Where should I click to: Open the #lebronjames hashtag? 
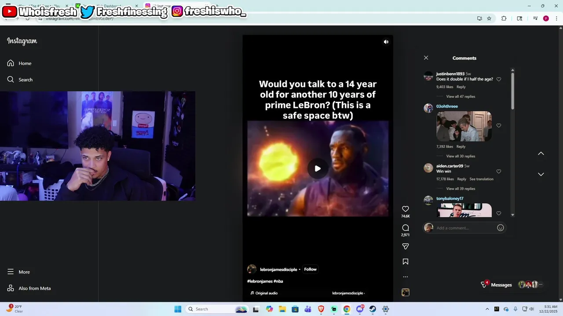tap(260, 281)
